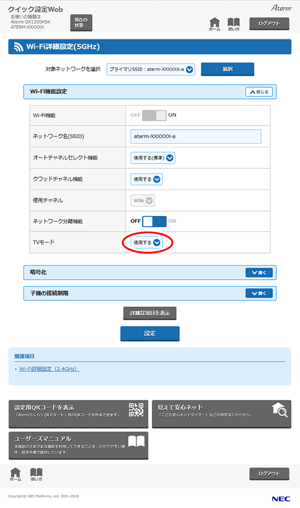The width and height of the screenshot is (300, 508).
Task: Toggle the Wi-Fi機能 ON/OFF switch
Action: click(154, 115)
